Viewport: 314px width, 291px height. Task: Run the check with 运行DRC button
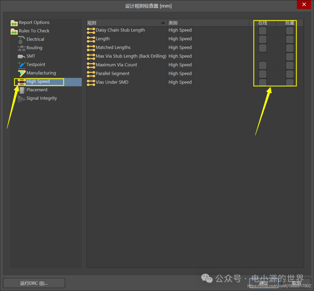point(34,283)
